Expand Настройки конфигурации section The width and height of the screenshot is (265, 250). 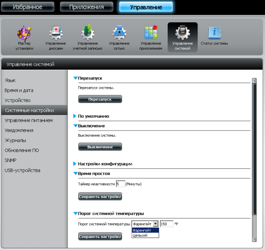pyautogui.click(x=75, y=163)
